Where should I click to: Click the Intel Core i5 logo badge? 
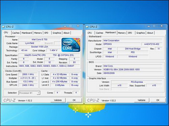pyautogui.click(x=71, y=45)
